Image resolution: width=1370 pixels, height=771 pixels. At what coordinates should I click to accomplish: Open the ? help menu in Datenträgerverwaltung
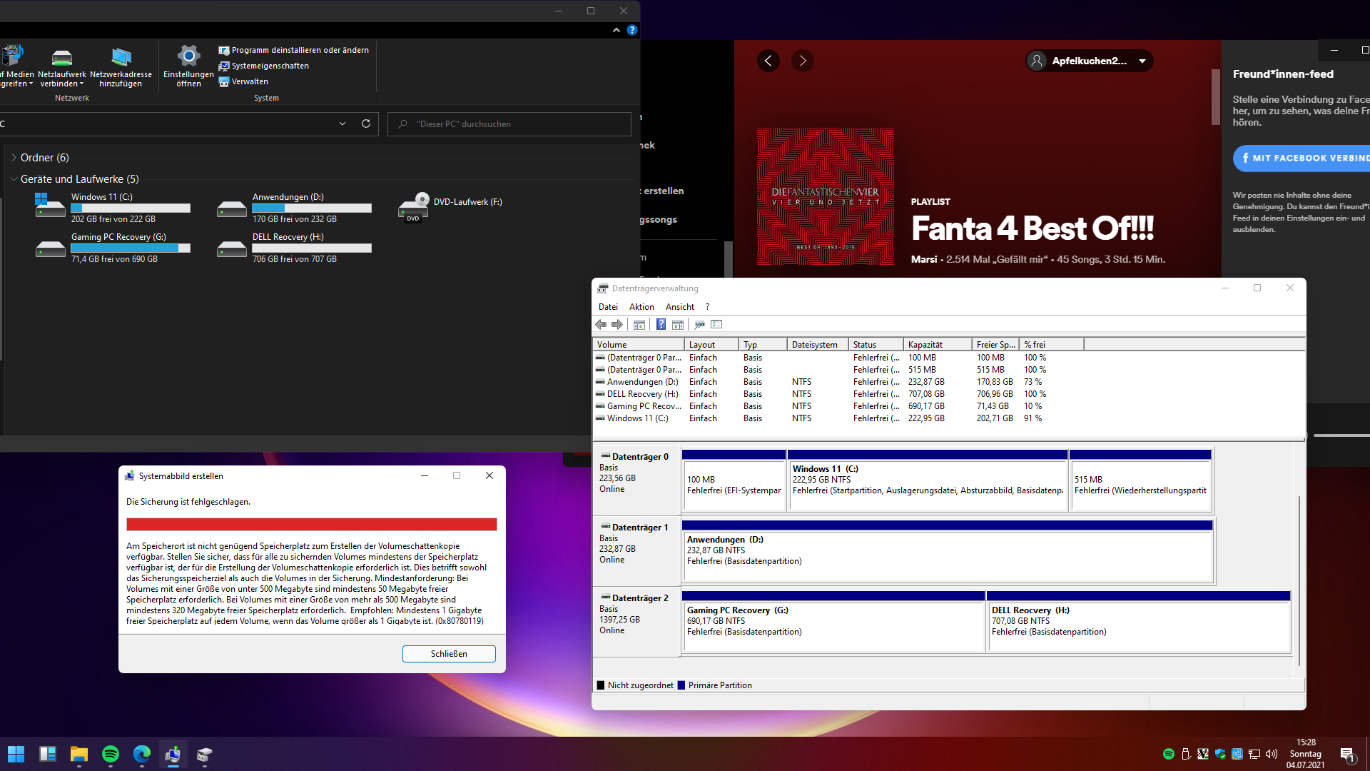707,307
